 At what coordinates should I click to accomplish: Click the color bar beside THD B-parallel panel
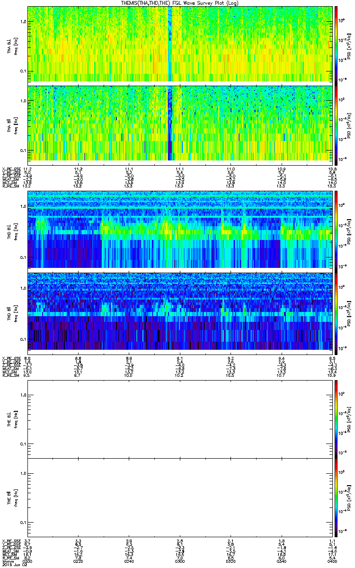point(336,311)
